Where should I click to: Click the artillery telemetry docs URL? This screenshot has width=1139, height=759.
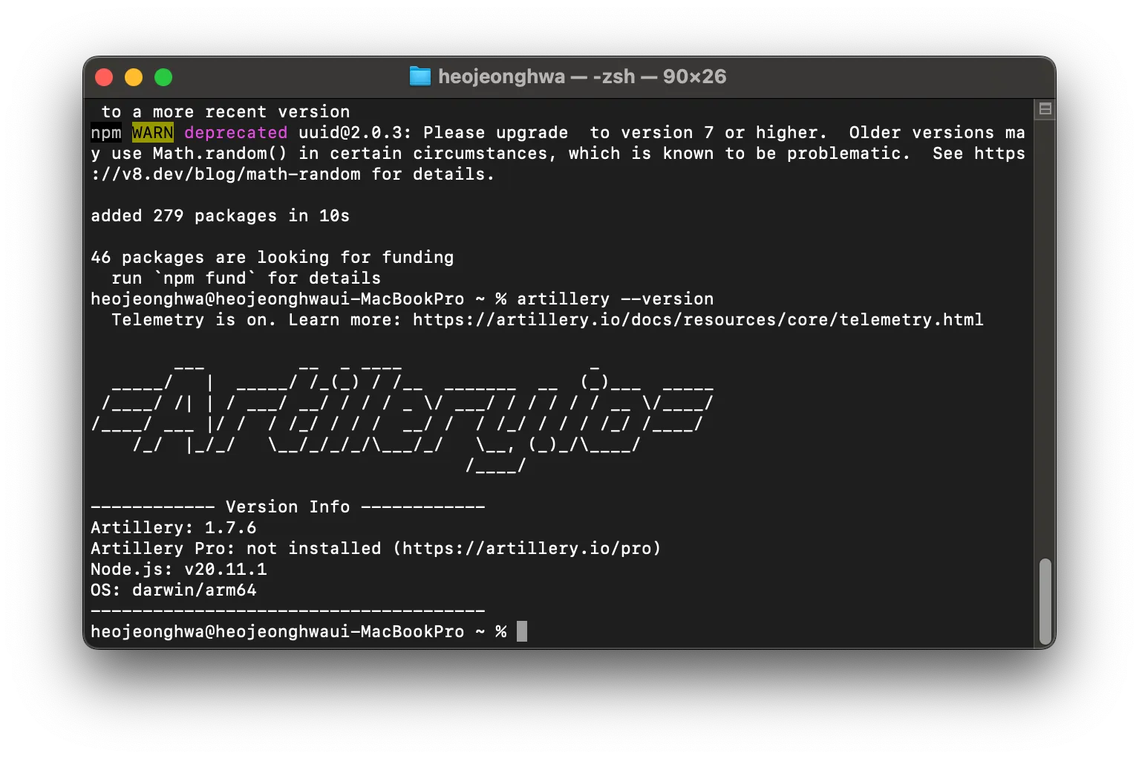[698, 320]
